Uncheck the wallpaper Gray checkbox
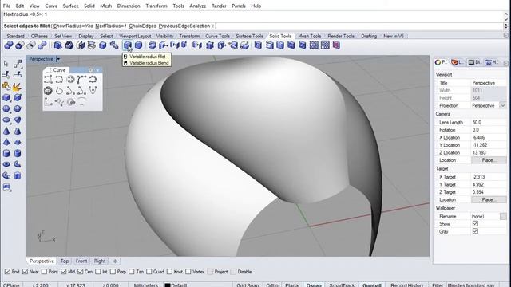The image size is (511, 287). coord(475,231)
